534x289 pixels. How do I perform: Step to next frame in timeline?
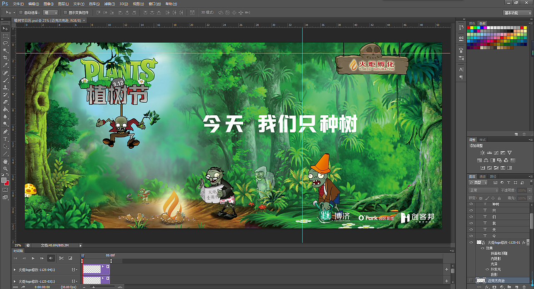pyautogui.click(x=42, y=258)
